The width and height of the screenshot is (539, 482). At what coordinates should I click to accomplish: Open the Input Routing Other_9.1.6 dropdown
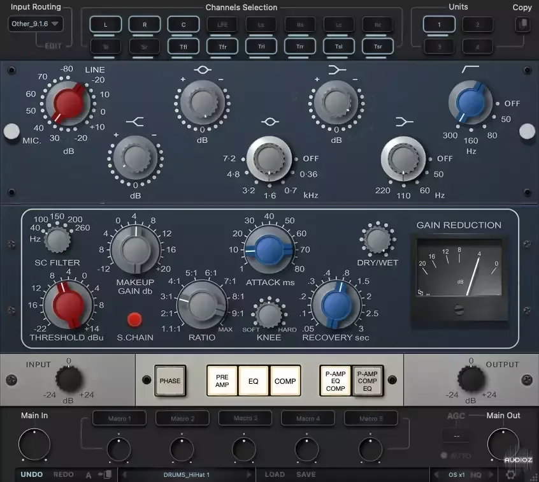pyautogui.click(x=36, y=24)
